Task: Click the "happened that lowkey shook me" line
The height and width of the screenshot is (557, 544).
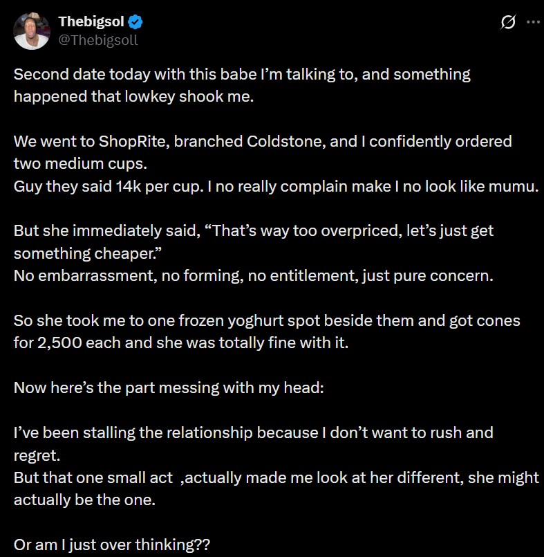Action: pyautogui.click(x=134, y=96)
